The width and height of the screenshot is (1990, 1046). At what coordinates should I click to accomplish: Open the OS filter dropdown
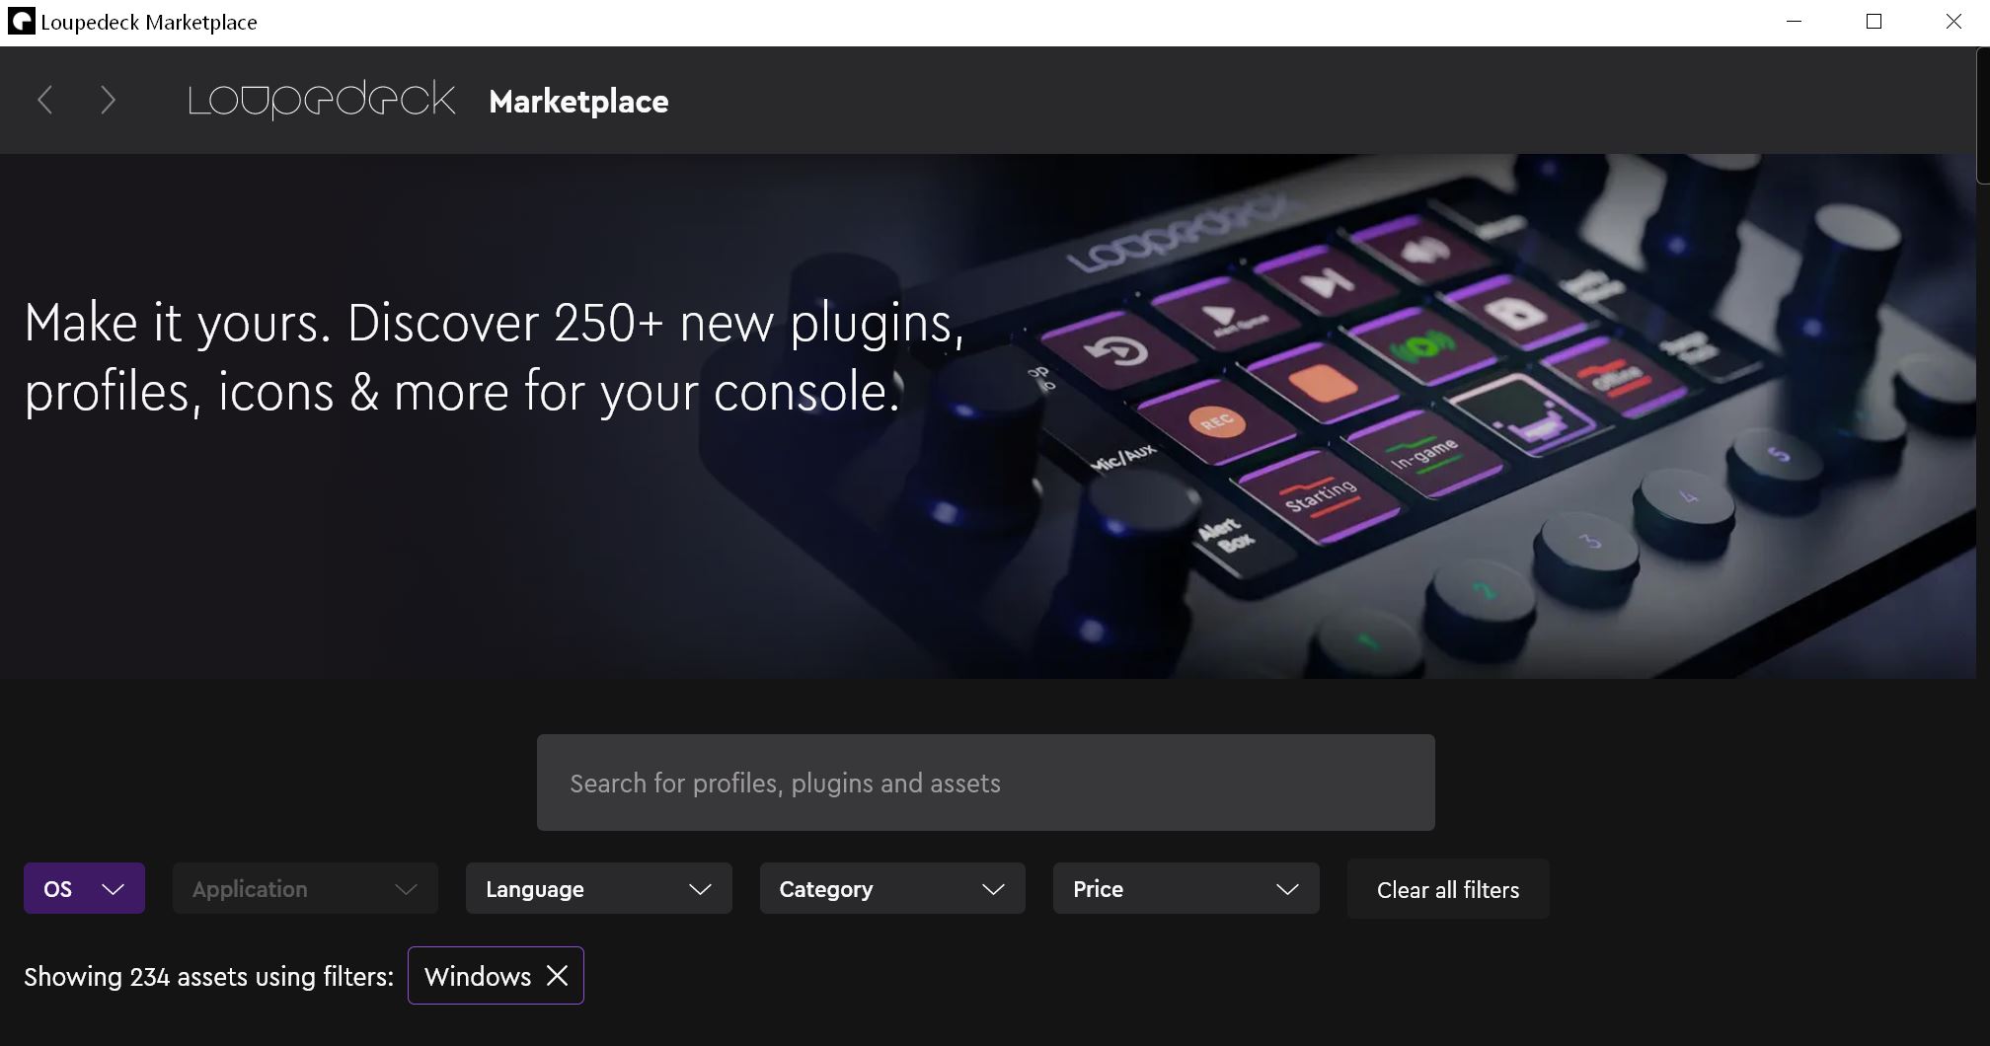pos(84,888)
